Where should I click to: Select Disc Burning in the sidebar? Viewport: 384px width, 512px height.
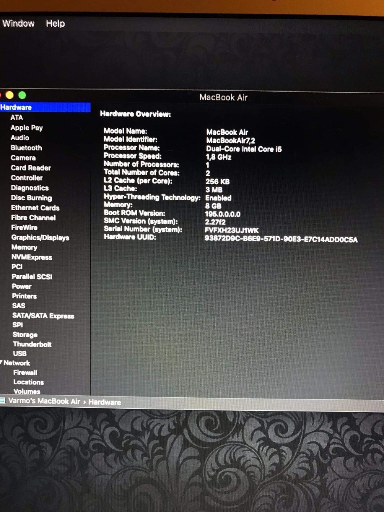pyautogui.click(x=31, y=198)
